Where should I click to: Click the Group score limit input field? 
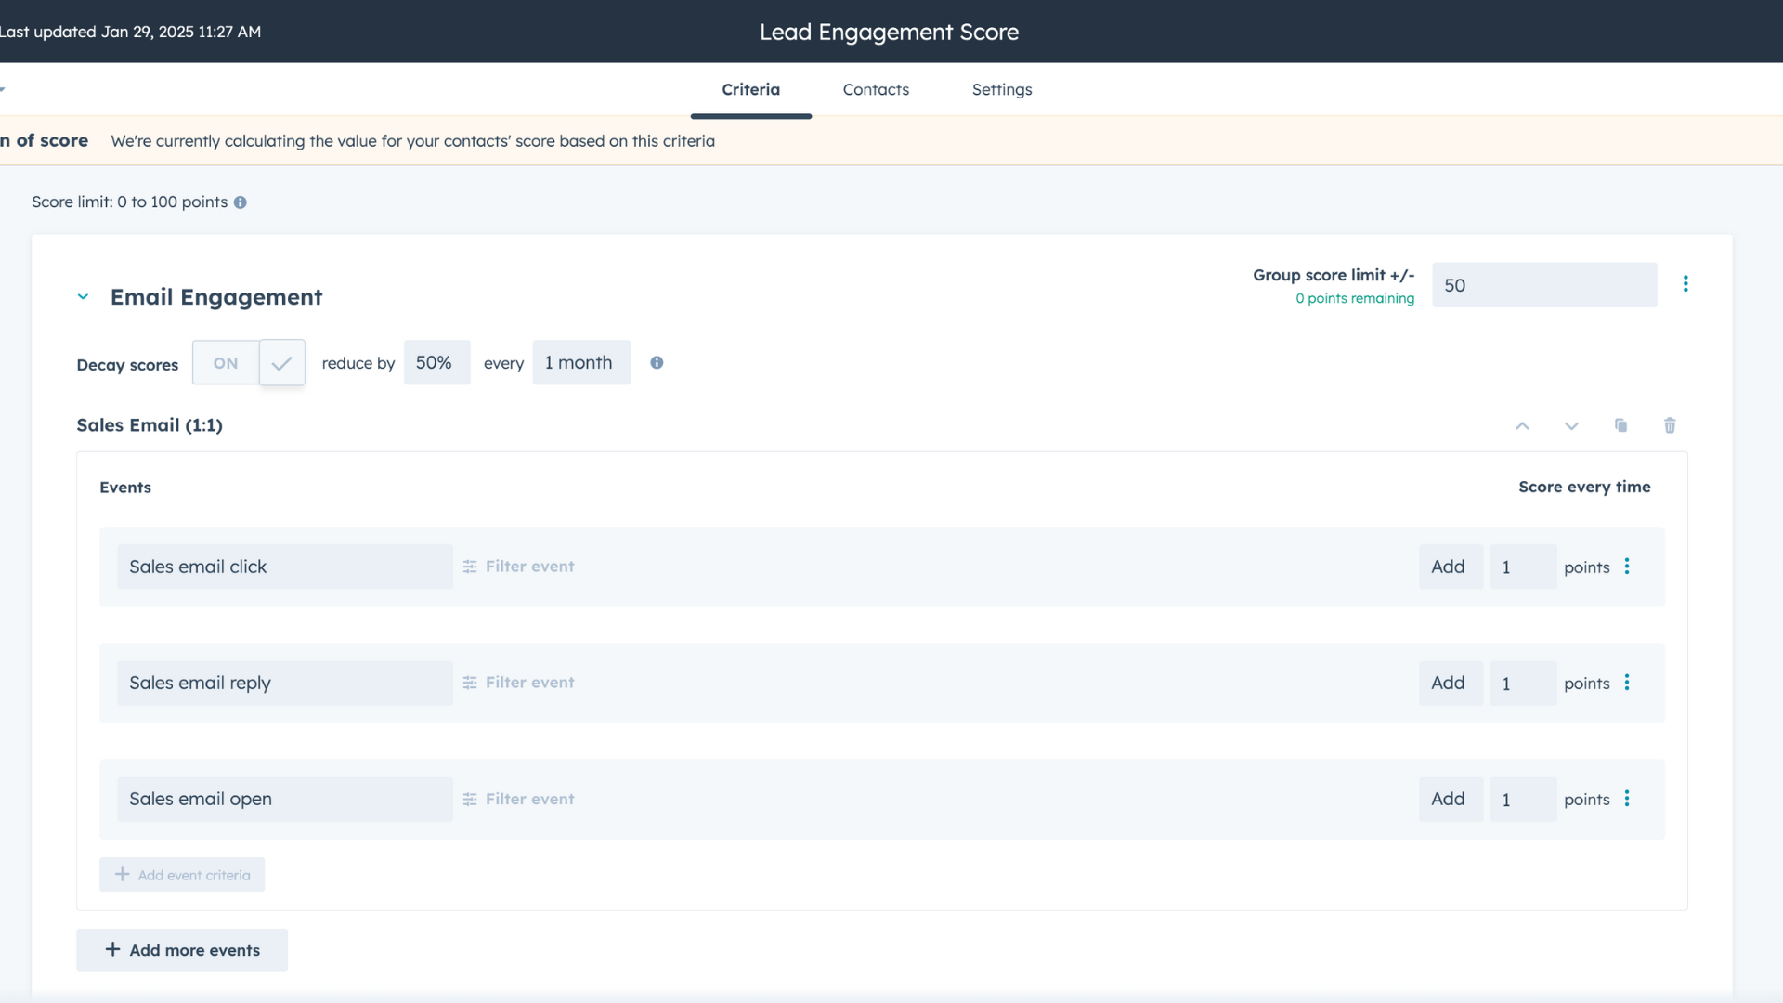pyautogui.click(x=1543, y=285)
